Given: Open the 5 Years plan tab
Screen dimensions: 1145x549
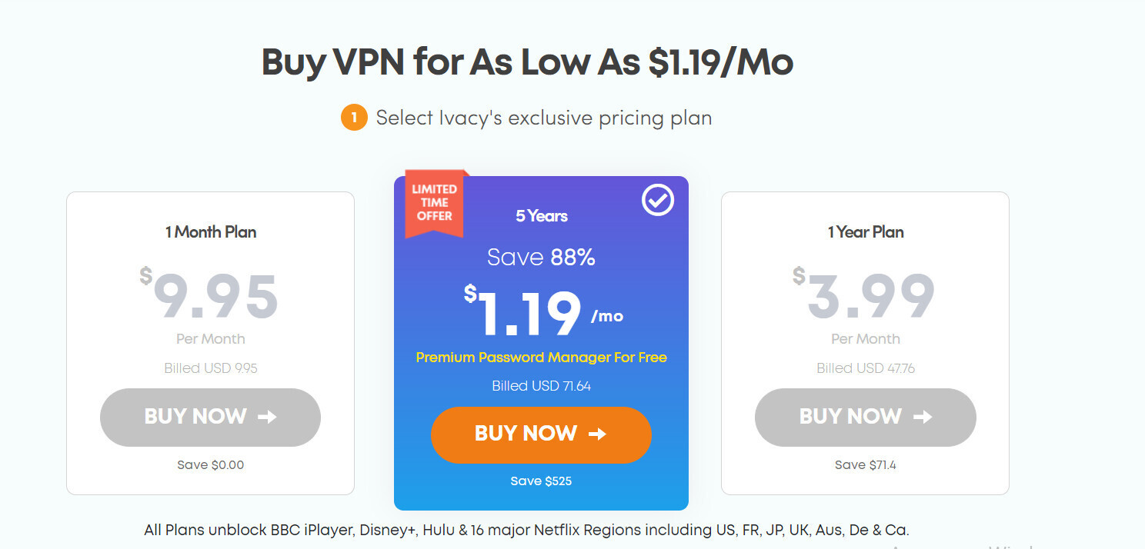Looking at the screenshot, I should [541, 216].
